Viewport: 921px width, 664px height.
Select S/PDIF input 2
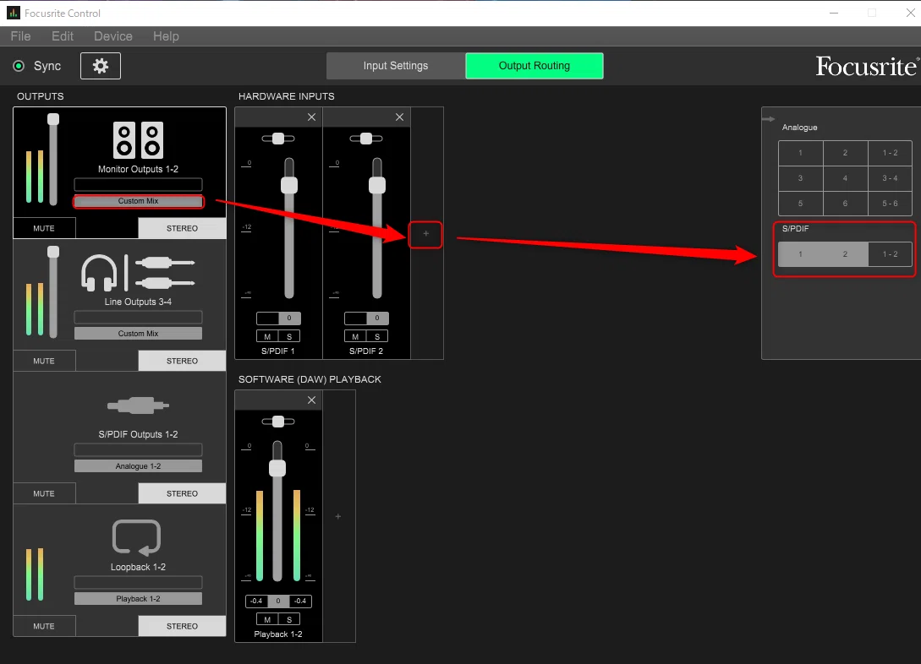click(x=845, y=254)
